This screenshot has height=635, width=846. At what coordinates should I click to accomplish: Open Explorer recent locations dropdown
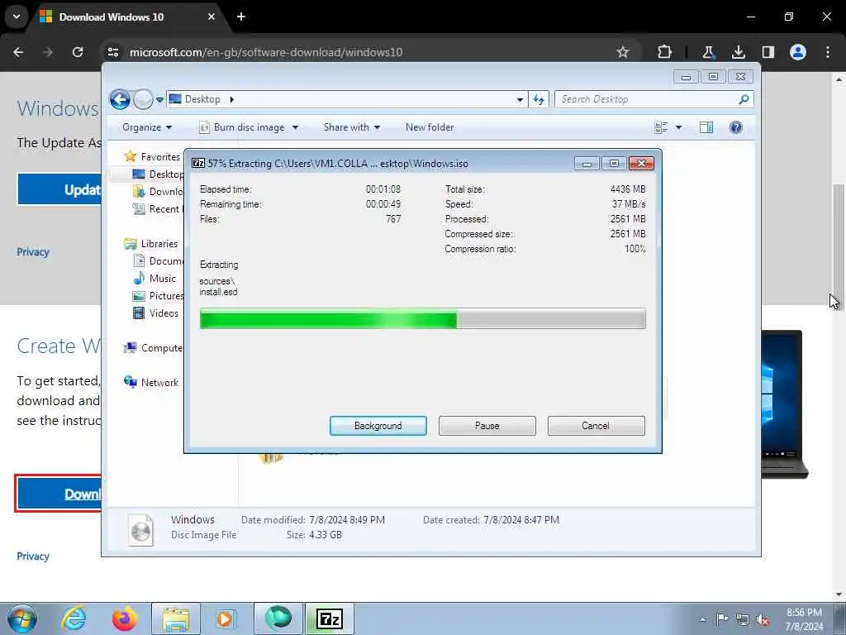(159, 99)
